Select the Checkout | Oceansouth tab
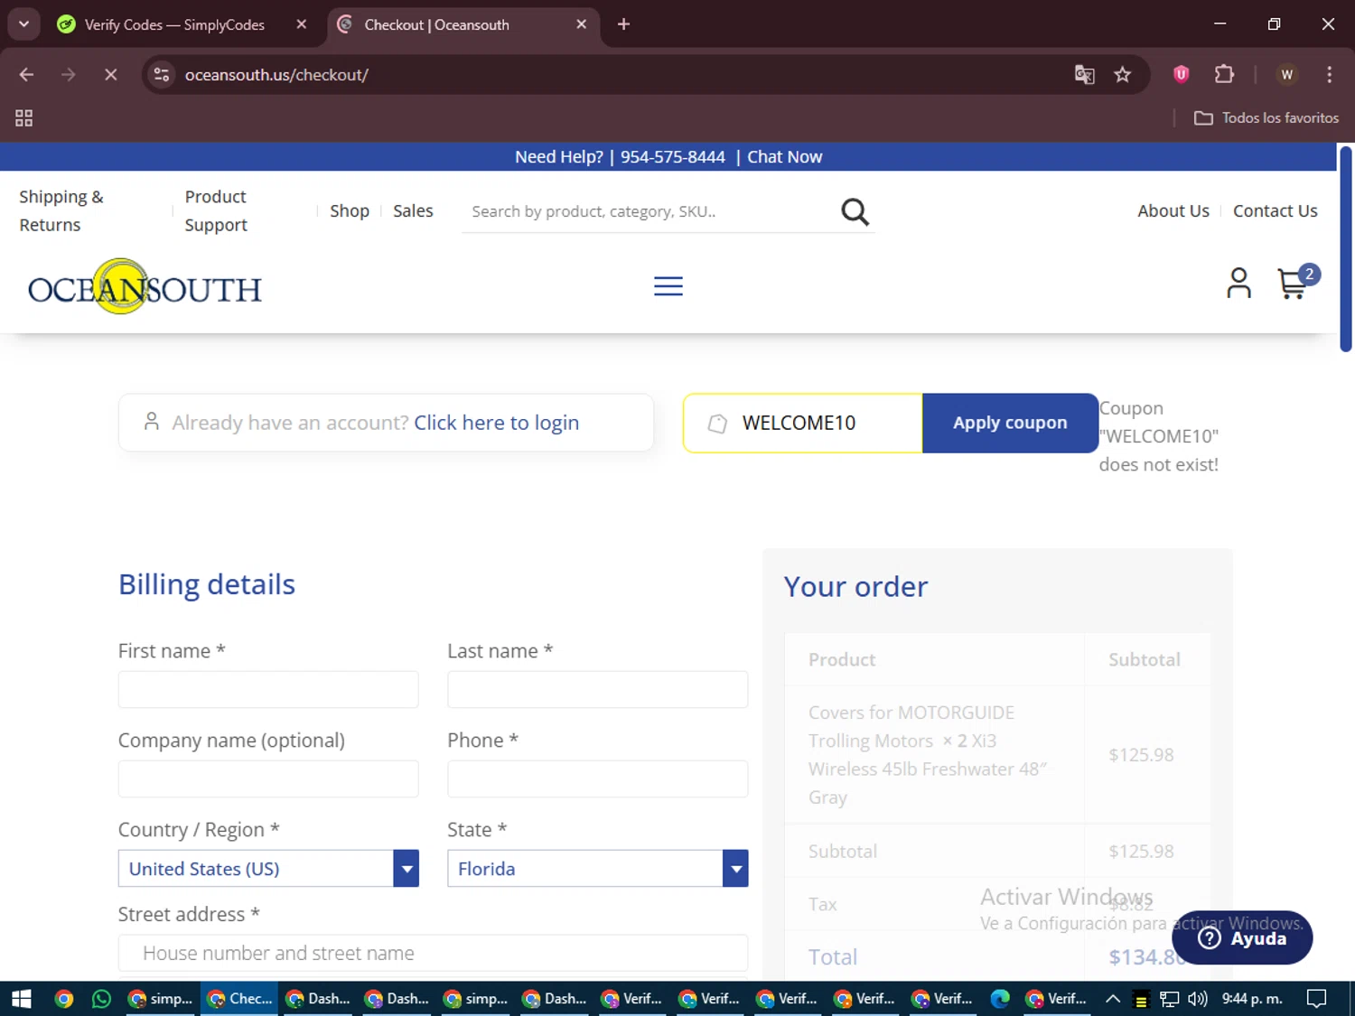Screen dimensions: 1355x1016 [436, 24]
